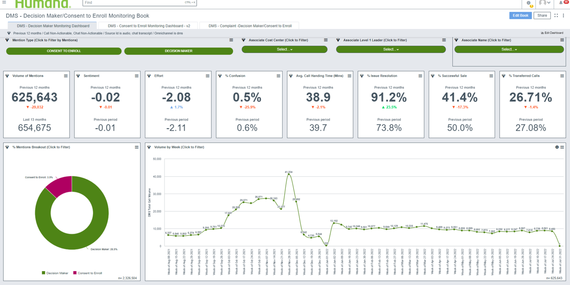Click the 13,152 data point on chart
570x285 pixels.
click(x=334, y=223)
